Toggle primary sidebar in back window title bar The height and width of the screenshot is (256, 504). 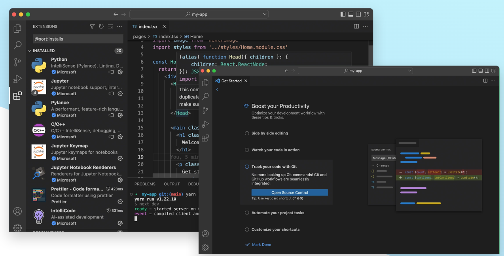(343, 14)
